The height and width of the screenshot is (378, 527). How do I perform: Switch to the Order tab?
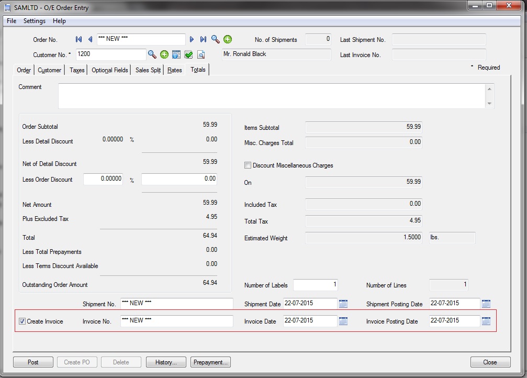tap(24, 70)
